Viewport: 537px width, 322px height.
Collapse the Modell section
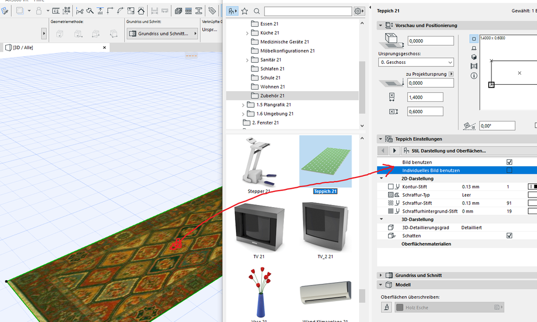point(381,284)
